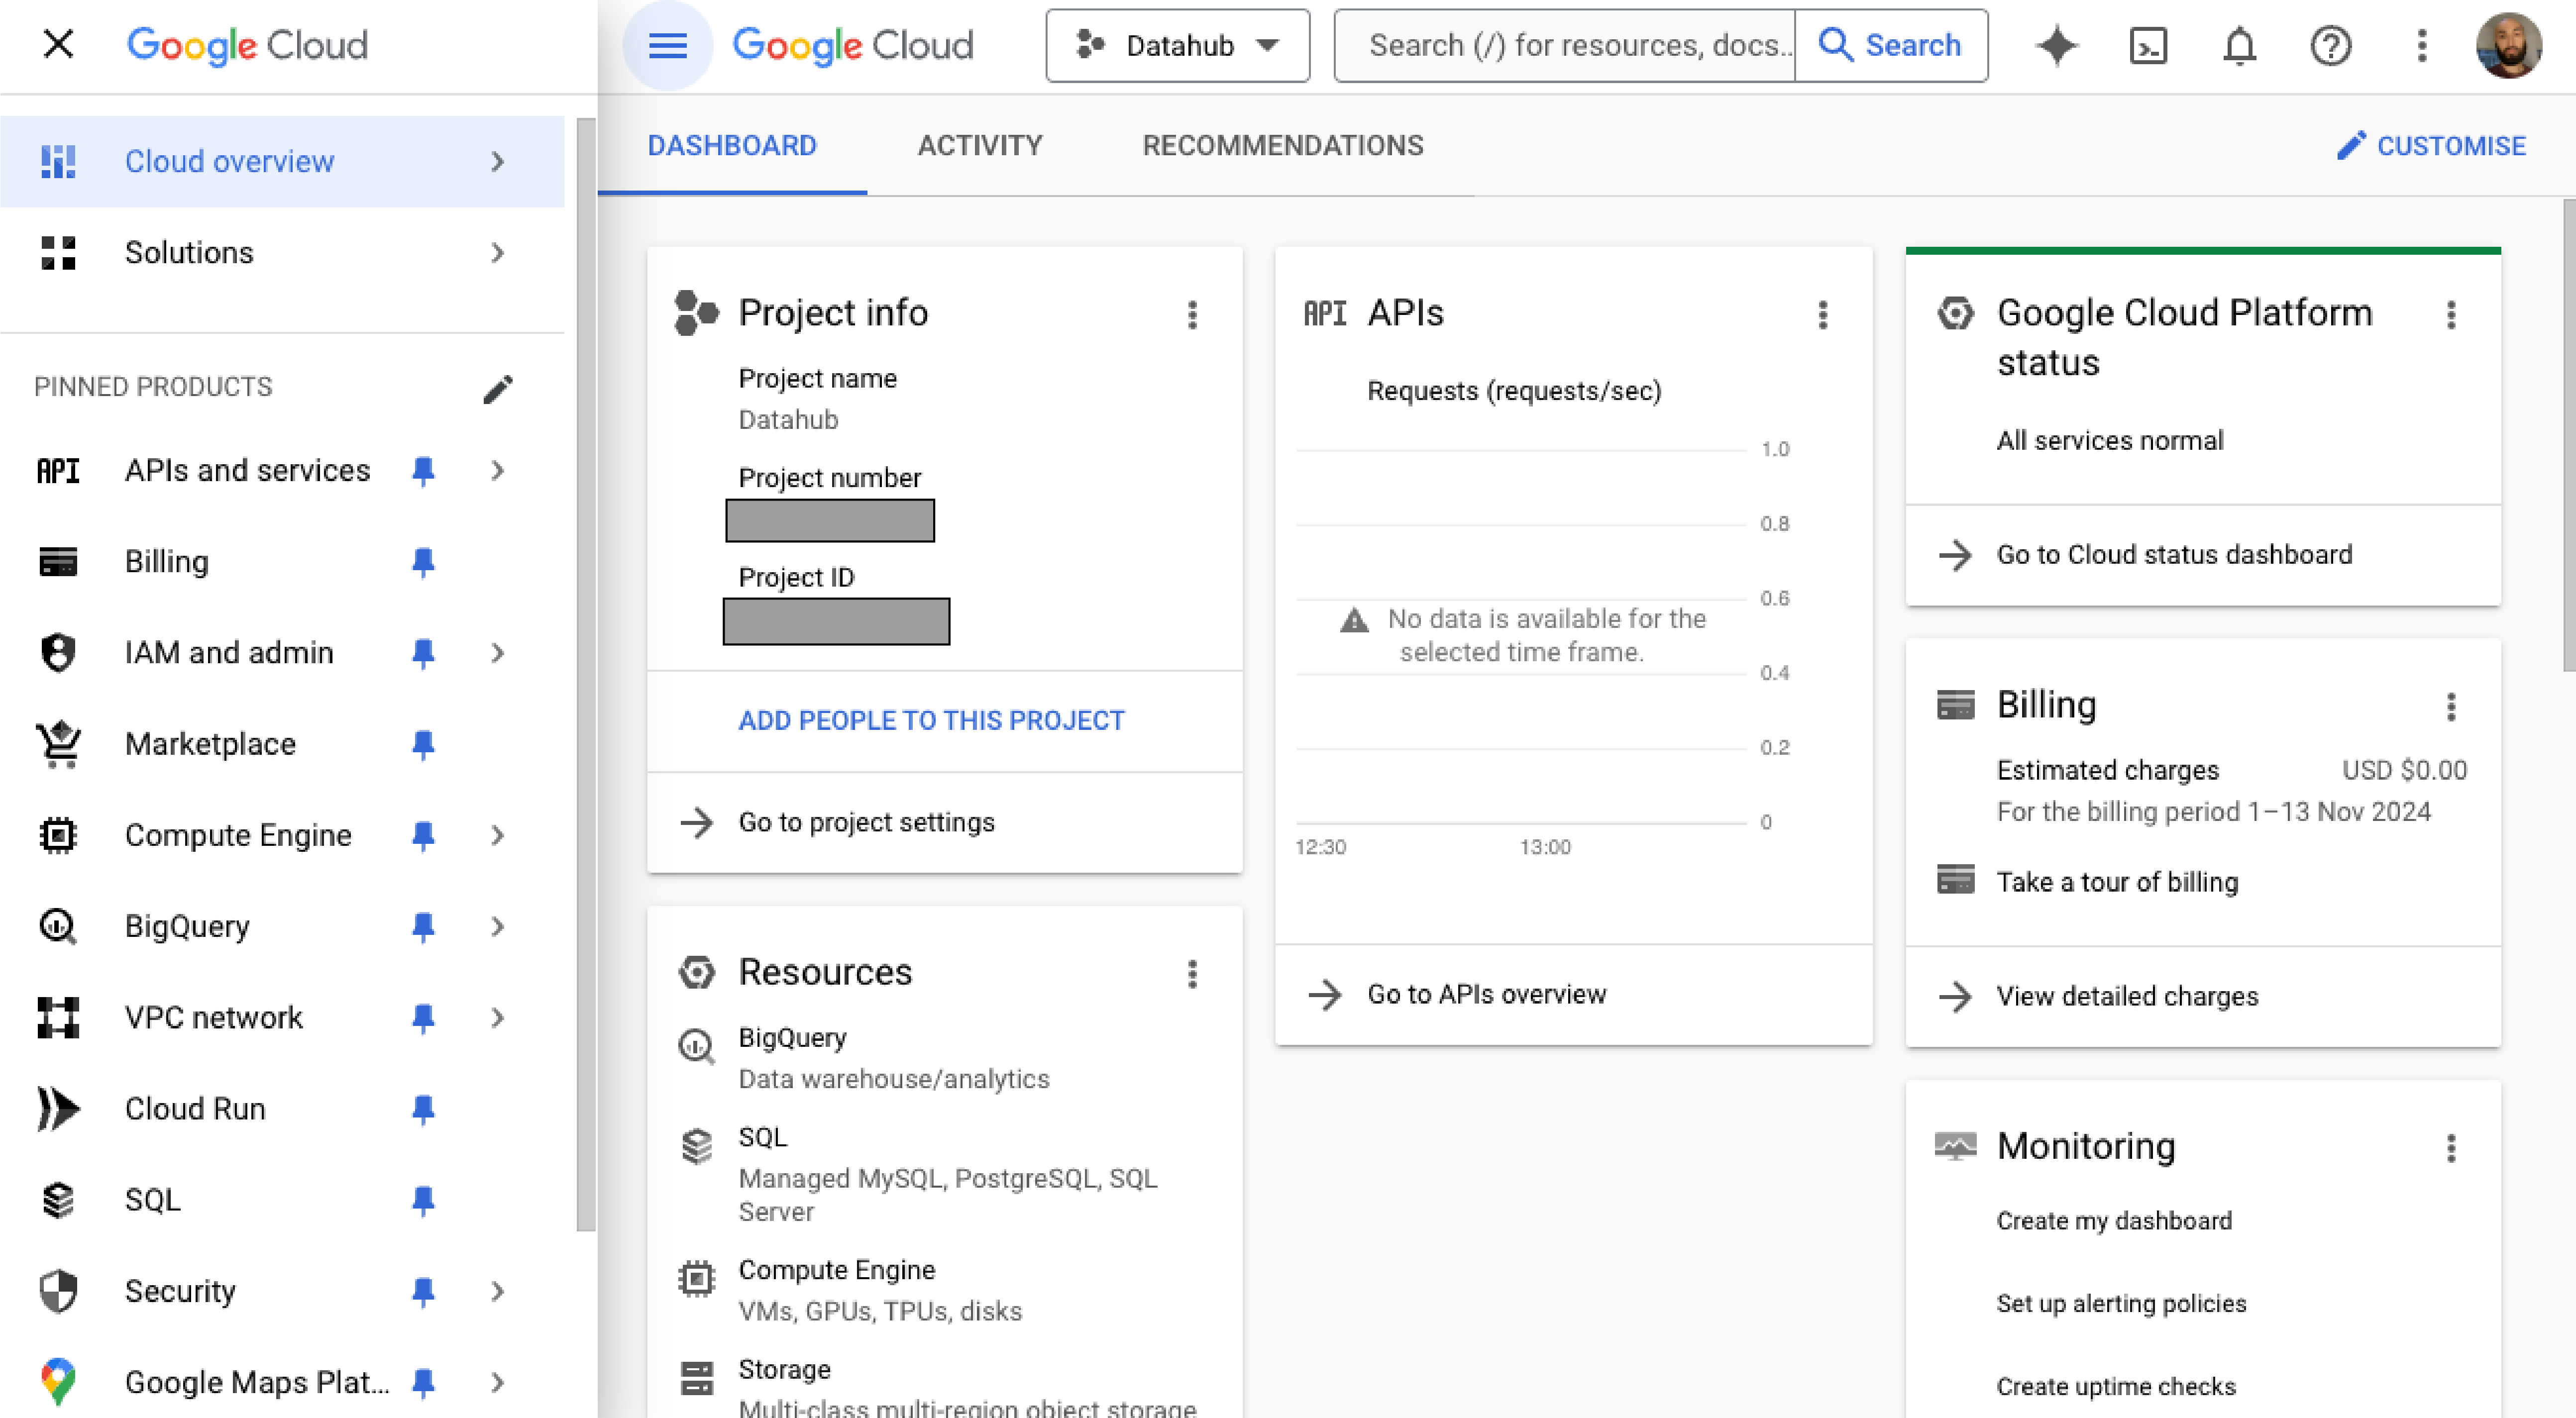Click Take a tour of billing
Image resolution: width=2576 pixels, height=1418 pixels.
(x=2117, y=882)
